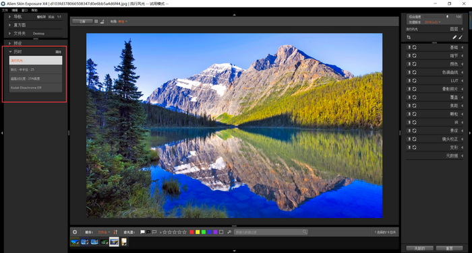Click the reset icon for LUT panel
The width and height of the screenshot is (472, 253).
[415, 81]
